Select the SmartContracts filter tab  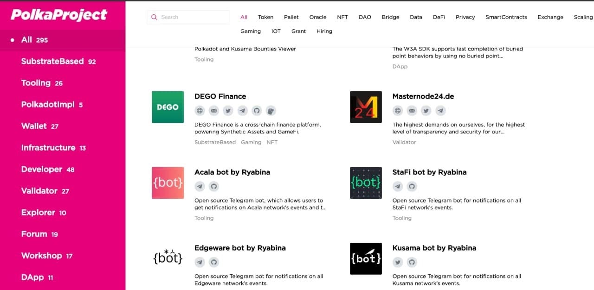(506, 17)
